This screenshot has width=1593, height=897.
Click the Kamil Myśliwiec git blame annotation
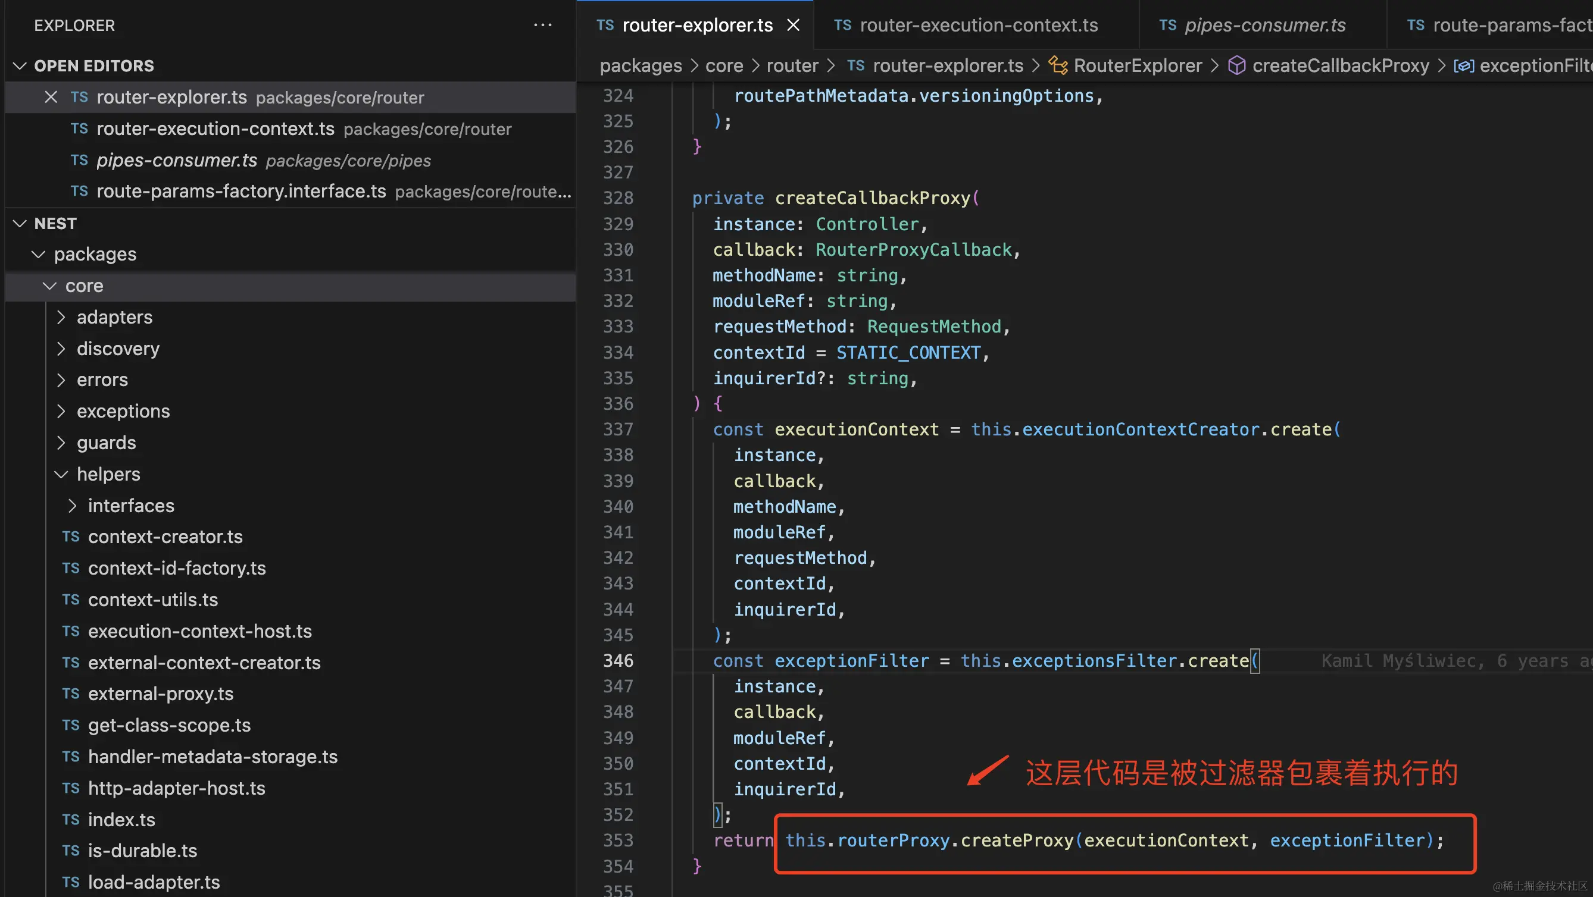point(1456,660)
